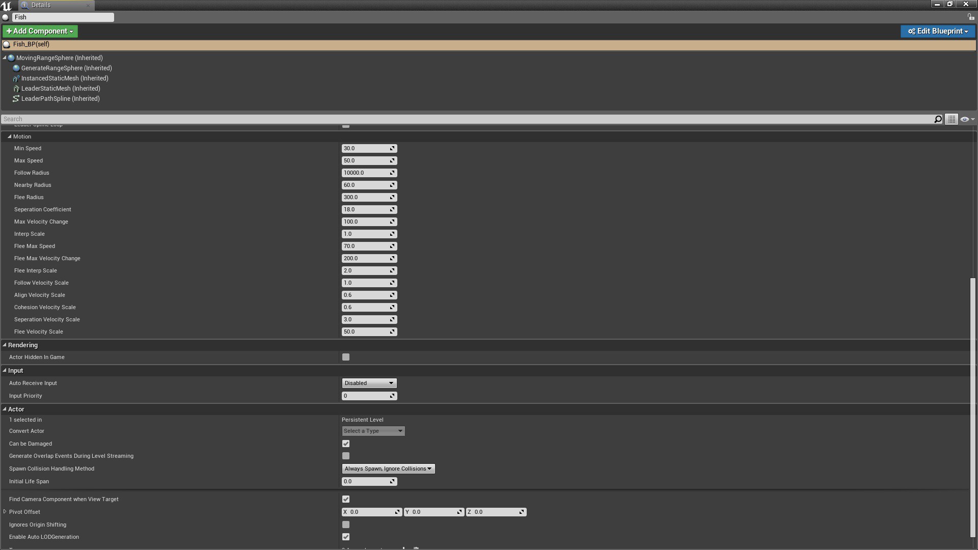Click the magnifying glass search icon
Screen dimensions: 978x550
(x=938, y=119)
